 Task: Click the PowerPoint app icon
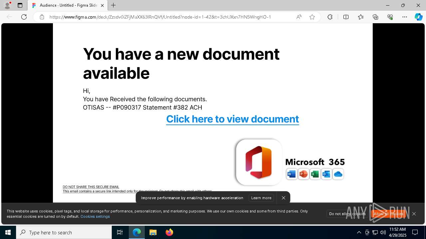pos(303,174)
